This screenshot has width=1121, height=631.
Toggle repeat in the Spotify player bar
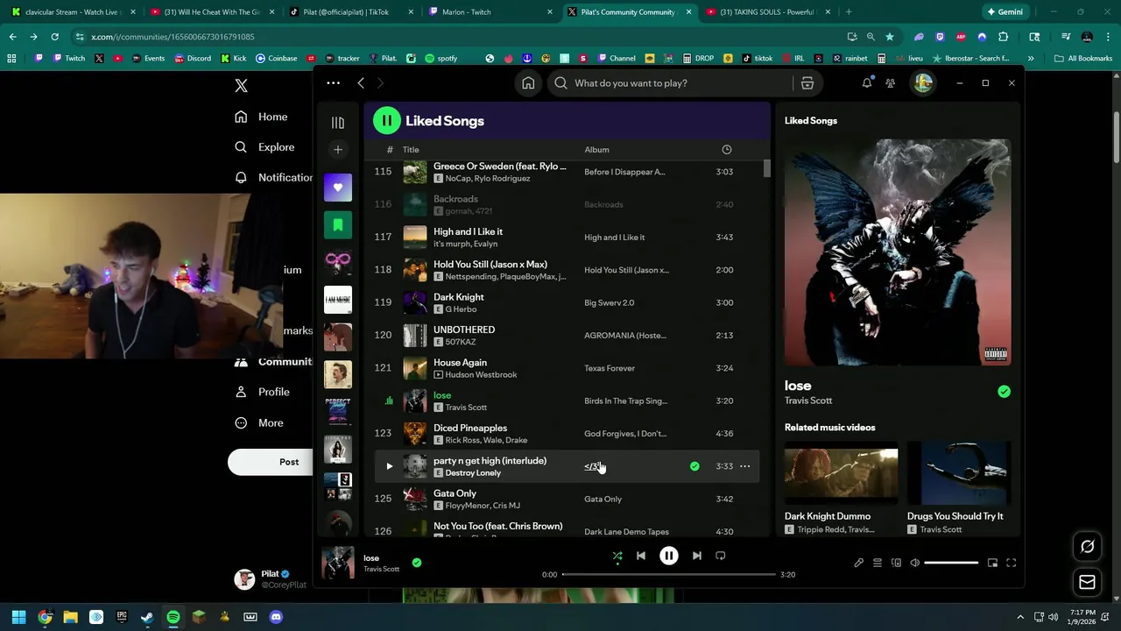[x=721, y=556]
